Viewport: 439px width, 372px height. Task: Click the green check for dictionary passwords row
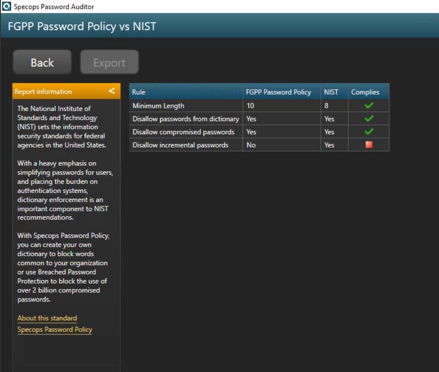coord(369,118)
